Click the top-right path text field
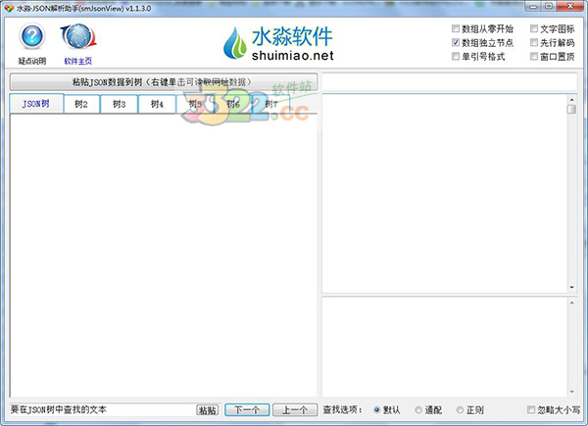 [449, 82]
